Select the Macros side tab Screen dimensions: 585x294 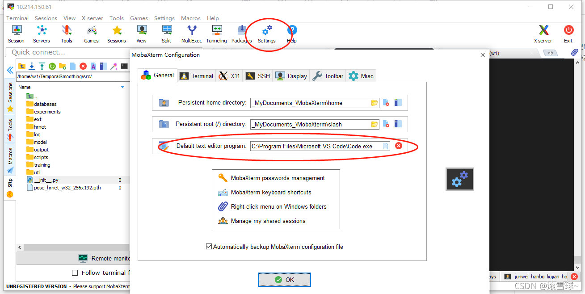click(x=10, y=160)
